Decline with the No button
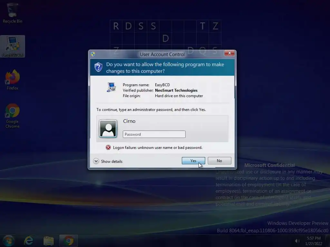 (219, 161)
